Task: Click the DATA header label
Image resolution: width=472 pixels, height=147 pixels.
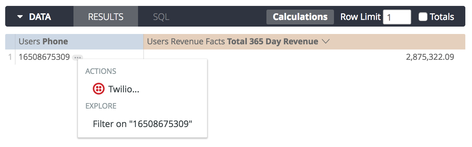Action: coord(40,17)
